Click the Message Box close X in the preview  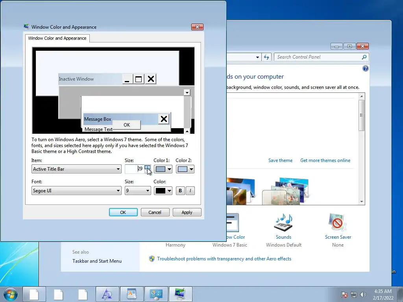tap(164, 119)
